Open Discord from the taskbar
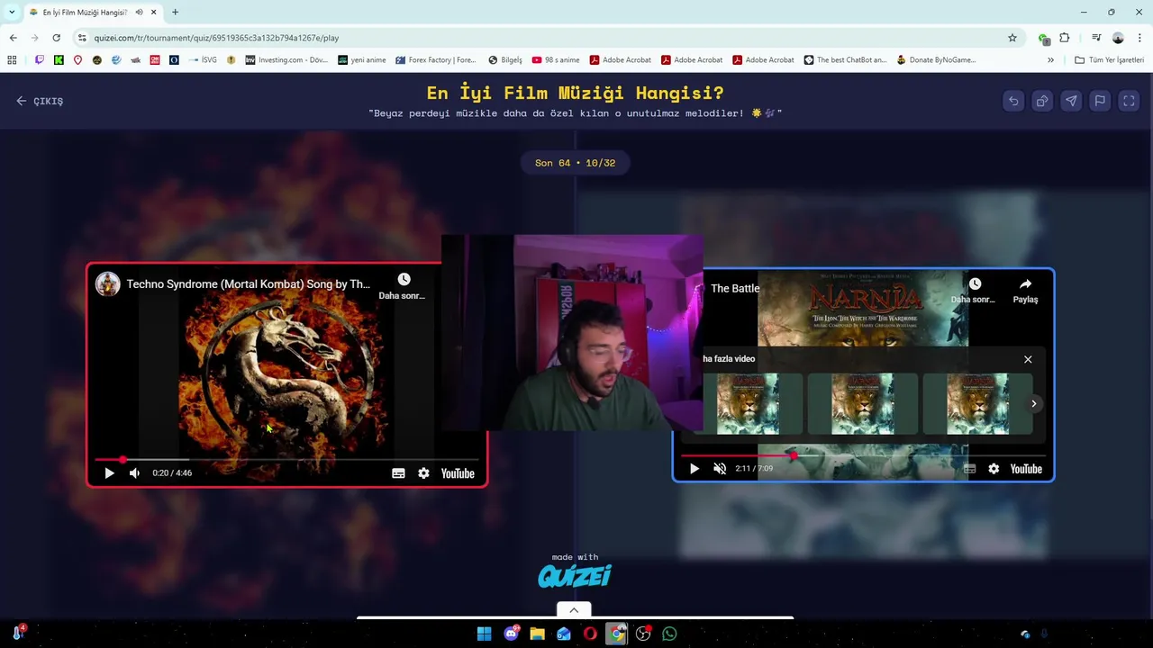Viewport: 1153px width, 648px height. coord(512,634)
